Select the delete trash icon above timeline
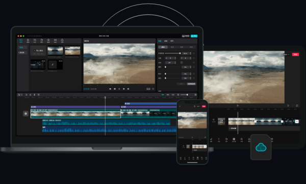The height and width of the screenshot is (184, 306). [39, 95]
